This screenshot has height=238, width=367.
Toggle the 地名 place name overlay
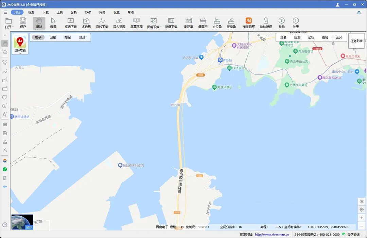pyautogui.click(x=283, y=37)
